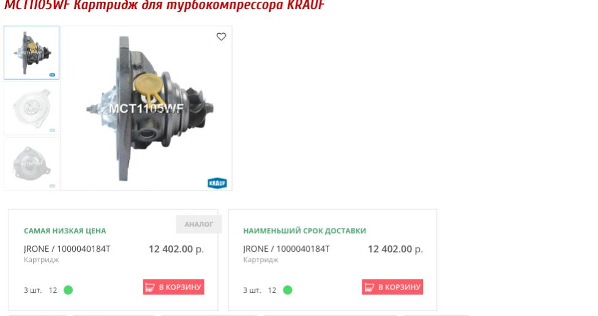
Task: Open JRONE / 1000040184T link in lowest price card
Action: (67, 249)
